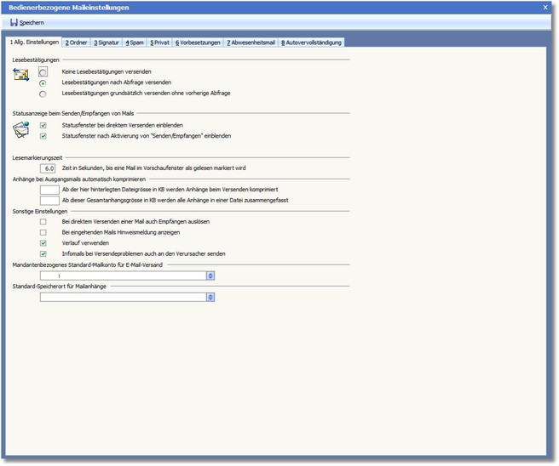The image size is (559, 466).
Task: Click the Speichern disk icon
Action: tap(14, 22)
